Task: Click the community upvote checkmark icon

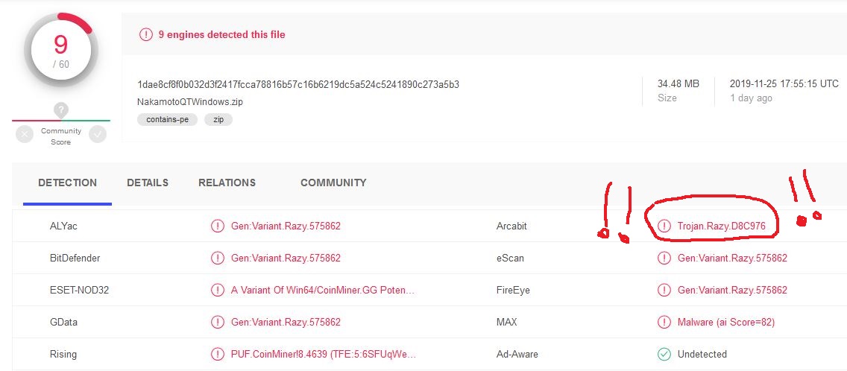Action: (x=98, y=134)
